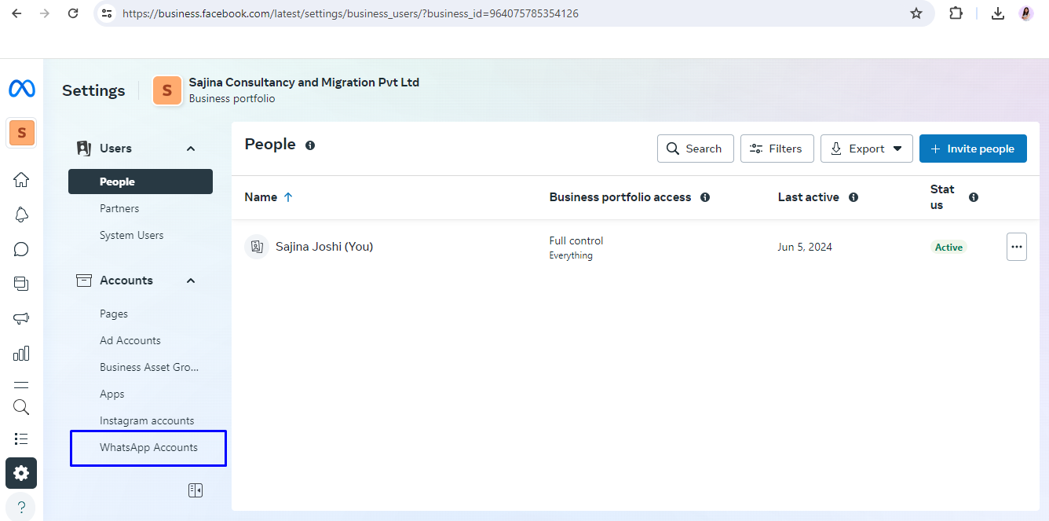Click info icon beside Business portfolio access
Viewport: 1049px width, 521px height.
[x=705, y=197]
